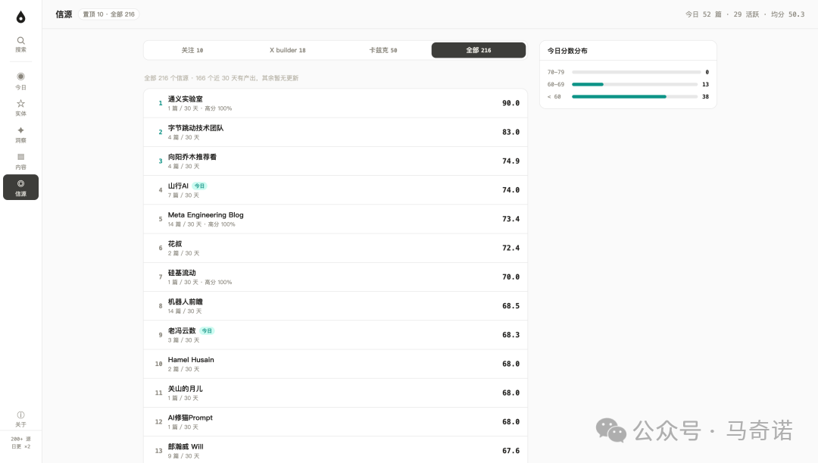
Task: Click the below-60 score distribution bar
Action: click(635, 96)
